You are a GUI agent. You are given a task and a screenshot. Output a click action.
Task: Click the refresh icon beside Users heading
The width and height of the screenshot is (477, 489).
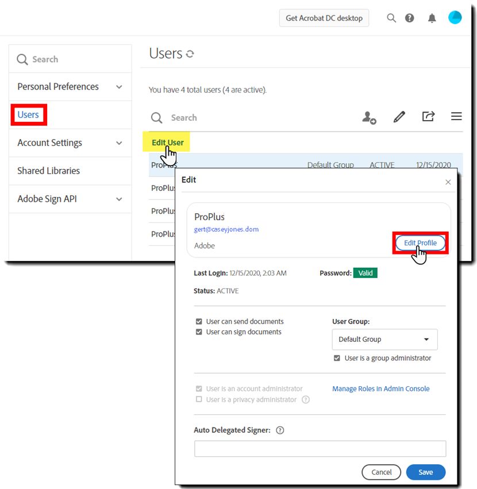pyautogui.click(x=190, y=54)
